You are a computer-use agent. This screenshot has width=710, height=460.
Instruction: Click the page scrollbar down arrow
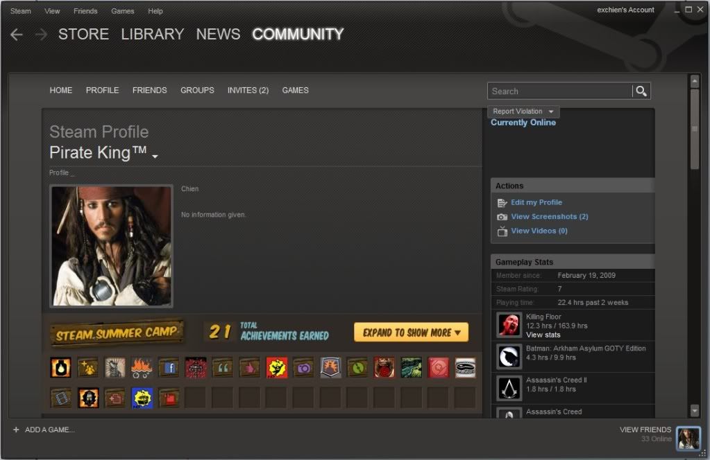[x=695, y=411]
